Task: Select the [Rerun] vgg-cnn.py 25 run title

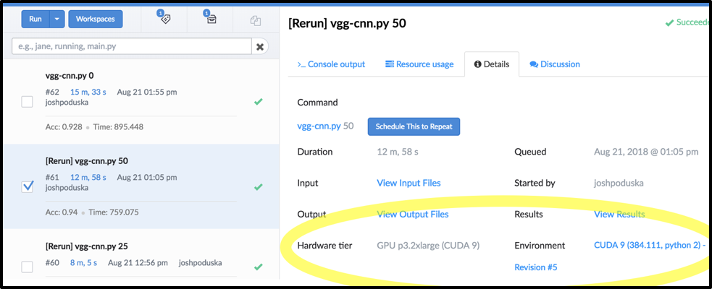Action: 87,246
